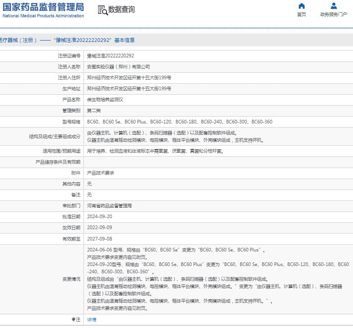Click the 附件 field label
Image resolution: width=353 pixels, height=328 pixels.
coord(76,173)
